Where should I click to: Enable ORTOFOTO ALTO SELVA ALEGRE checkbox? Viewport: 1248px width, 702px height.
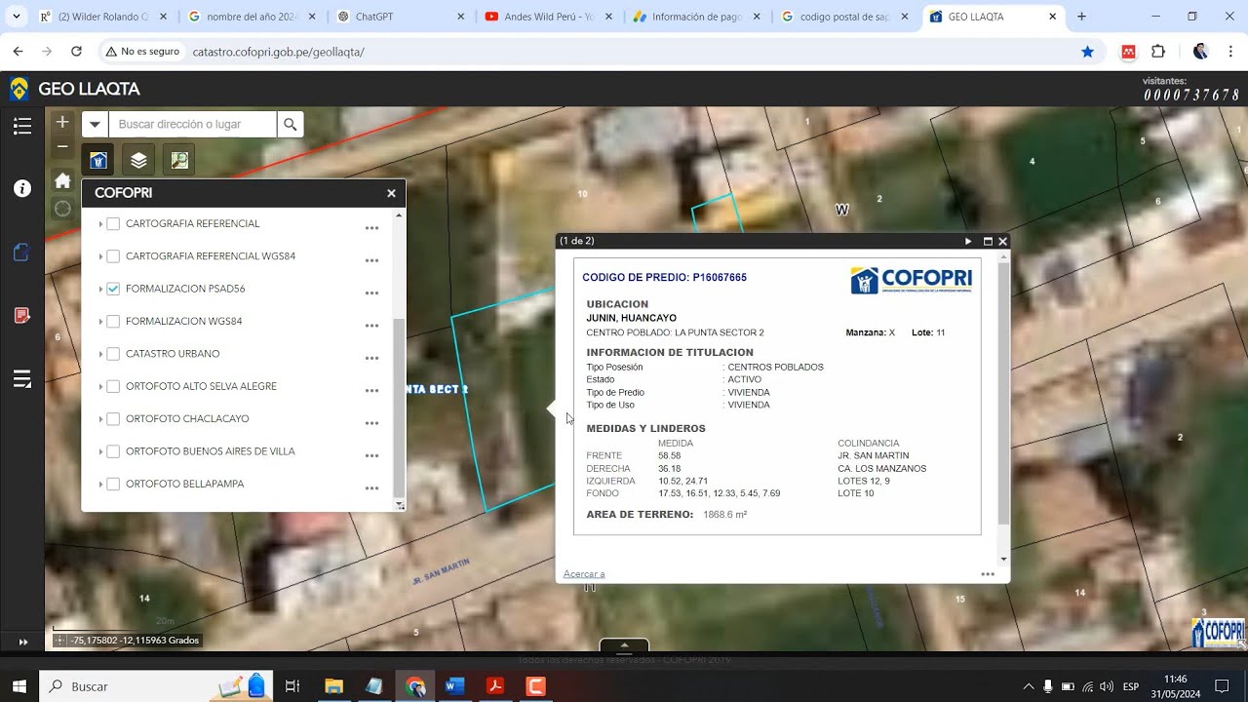click(113, 386)
